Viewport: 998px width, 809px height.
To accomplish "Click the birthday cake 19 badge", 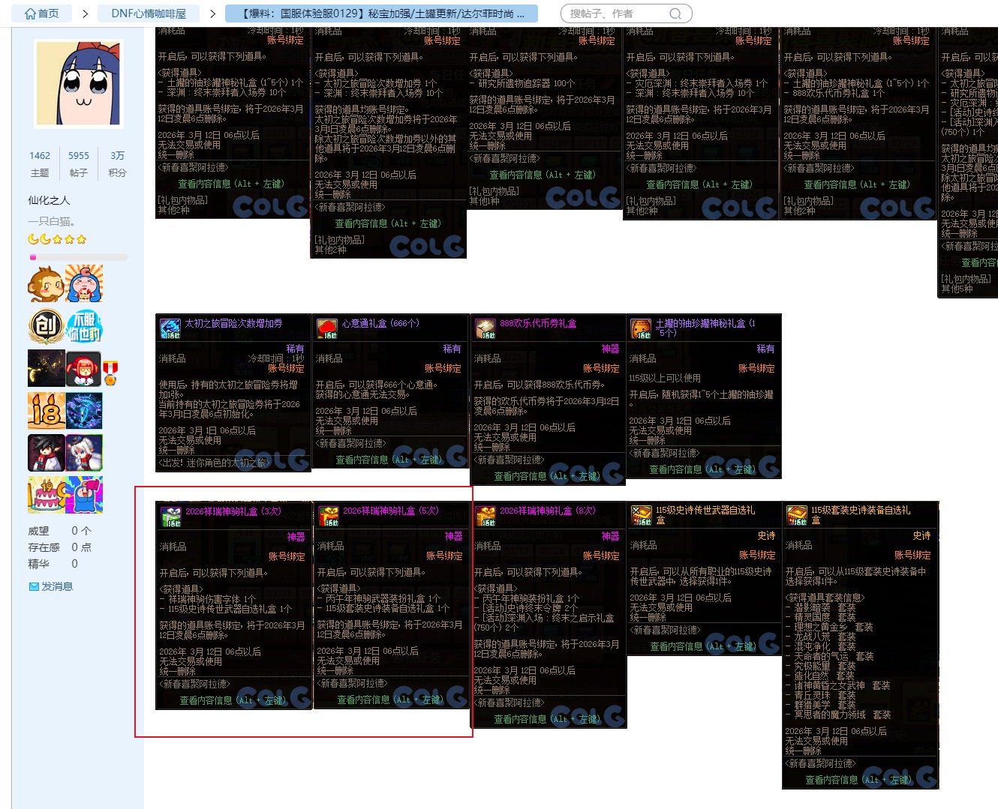I will click(x=46, y=494).
